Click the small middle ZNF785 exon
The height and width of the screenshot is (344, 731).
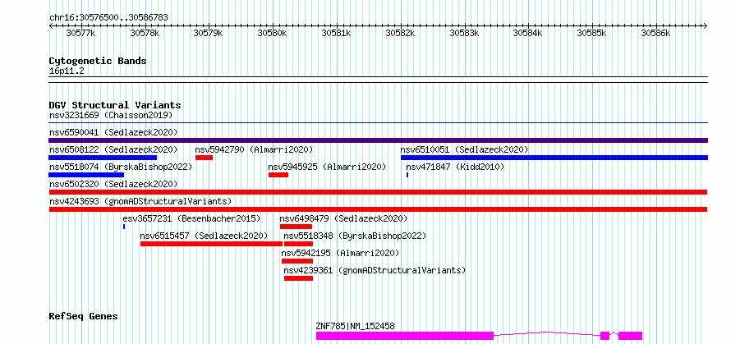pyautogui.click(x=605, y=336)
